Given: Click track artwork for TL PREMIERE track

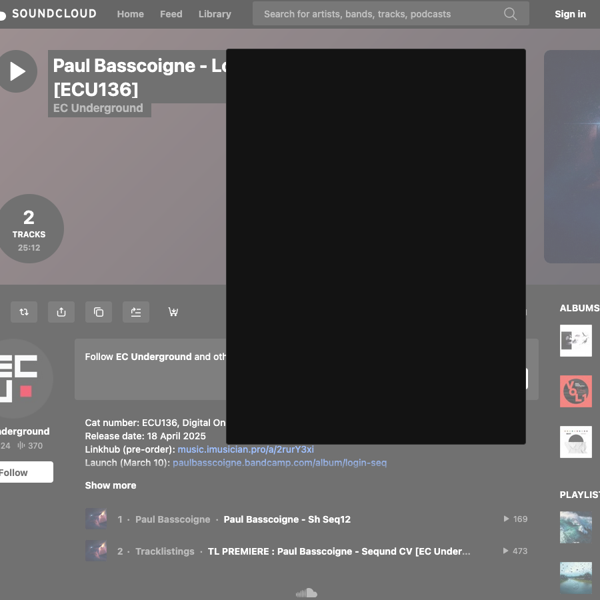Looking at the screenshot, I should (x=96, y=551).
